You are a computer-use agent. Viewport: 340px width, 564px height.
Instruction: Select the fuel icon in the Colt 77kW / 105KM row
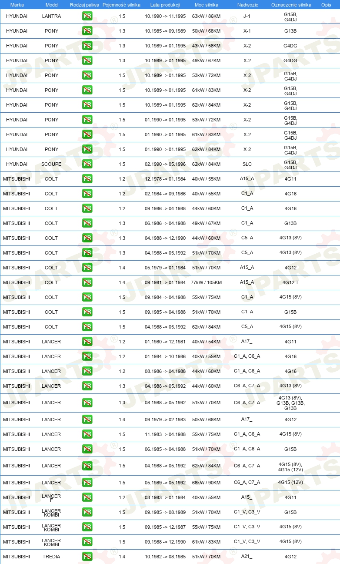(x=87, y=283)
